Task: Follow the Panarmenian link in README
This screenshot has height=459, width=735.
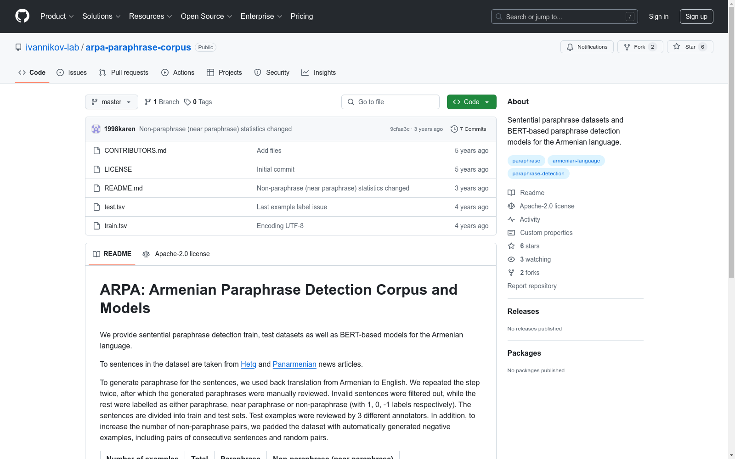Action: coord(294,364)
